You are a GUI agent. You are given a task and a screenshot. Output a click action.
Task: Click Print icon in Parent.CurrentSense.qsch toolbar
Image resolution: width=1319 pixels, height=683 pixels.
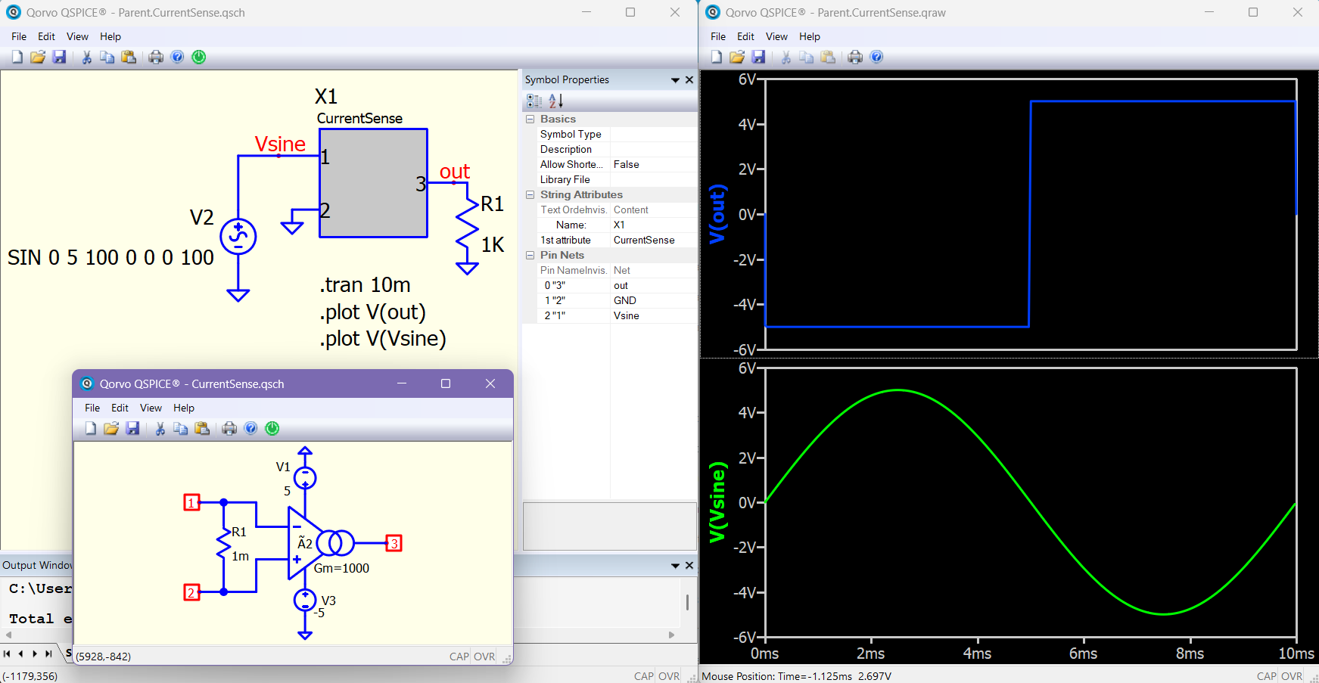click(x=156, y=57)
